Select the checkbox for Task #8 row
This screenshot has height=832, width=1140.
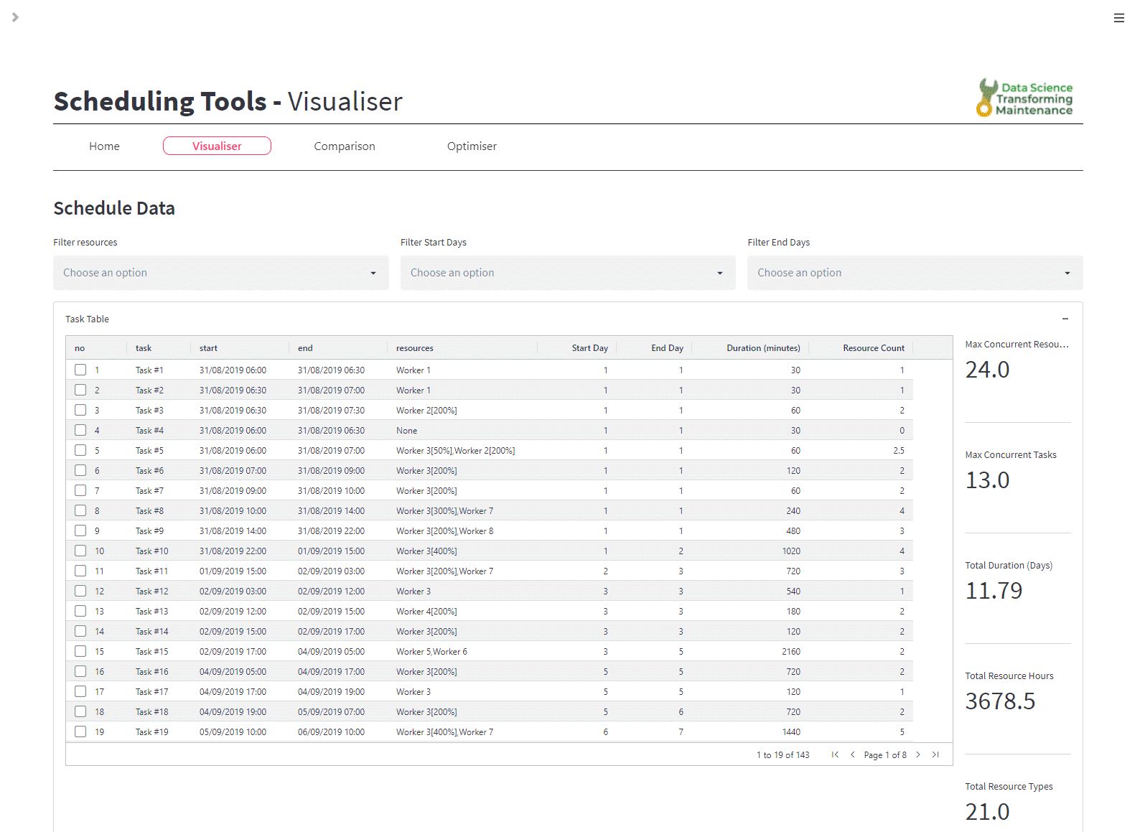(80, 510)
